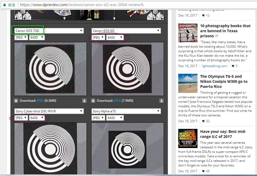Open the 46 comments count link
Screen dimensions: 257x176
point(208,171)
